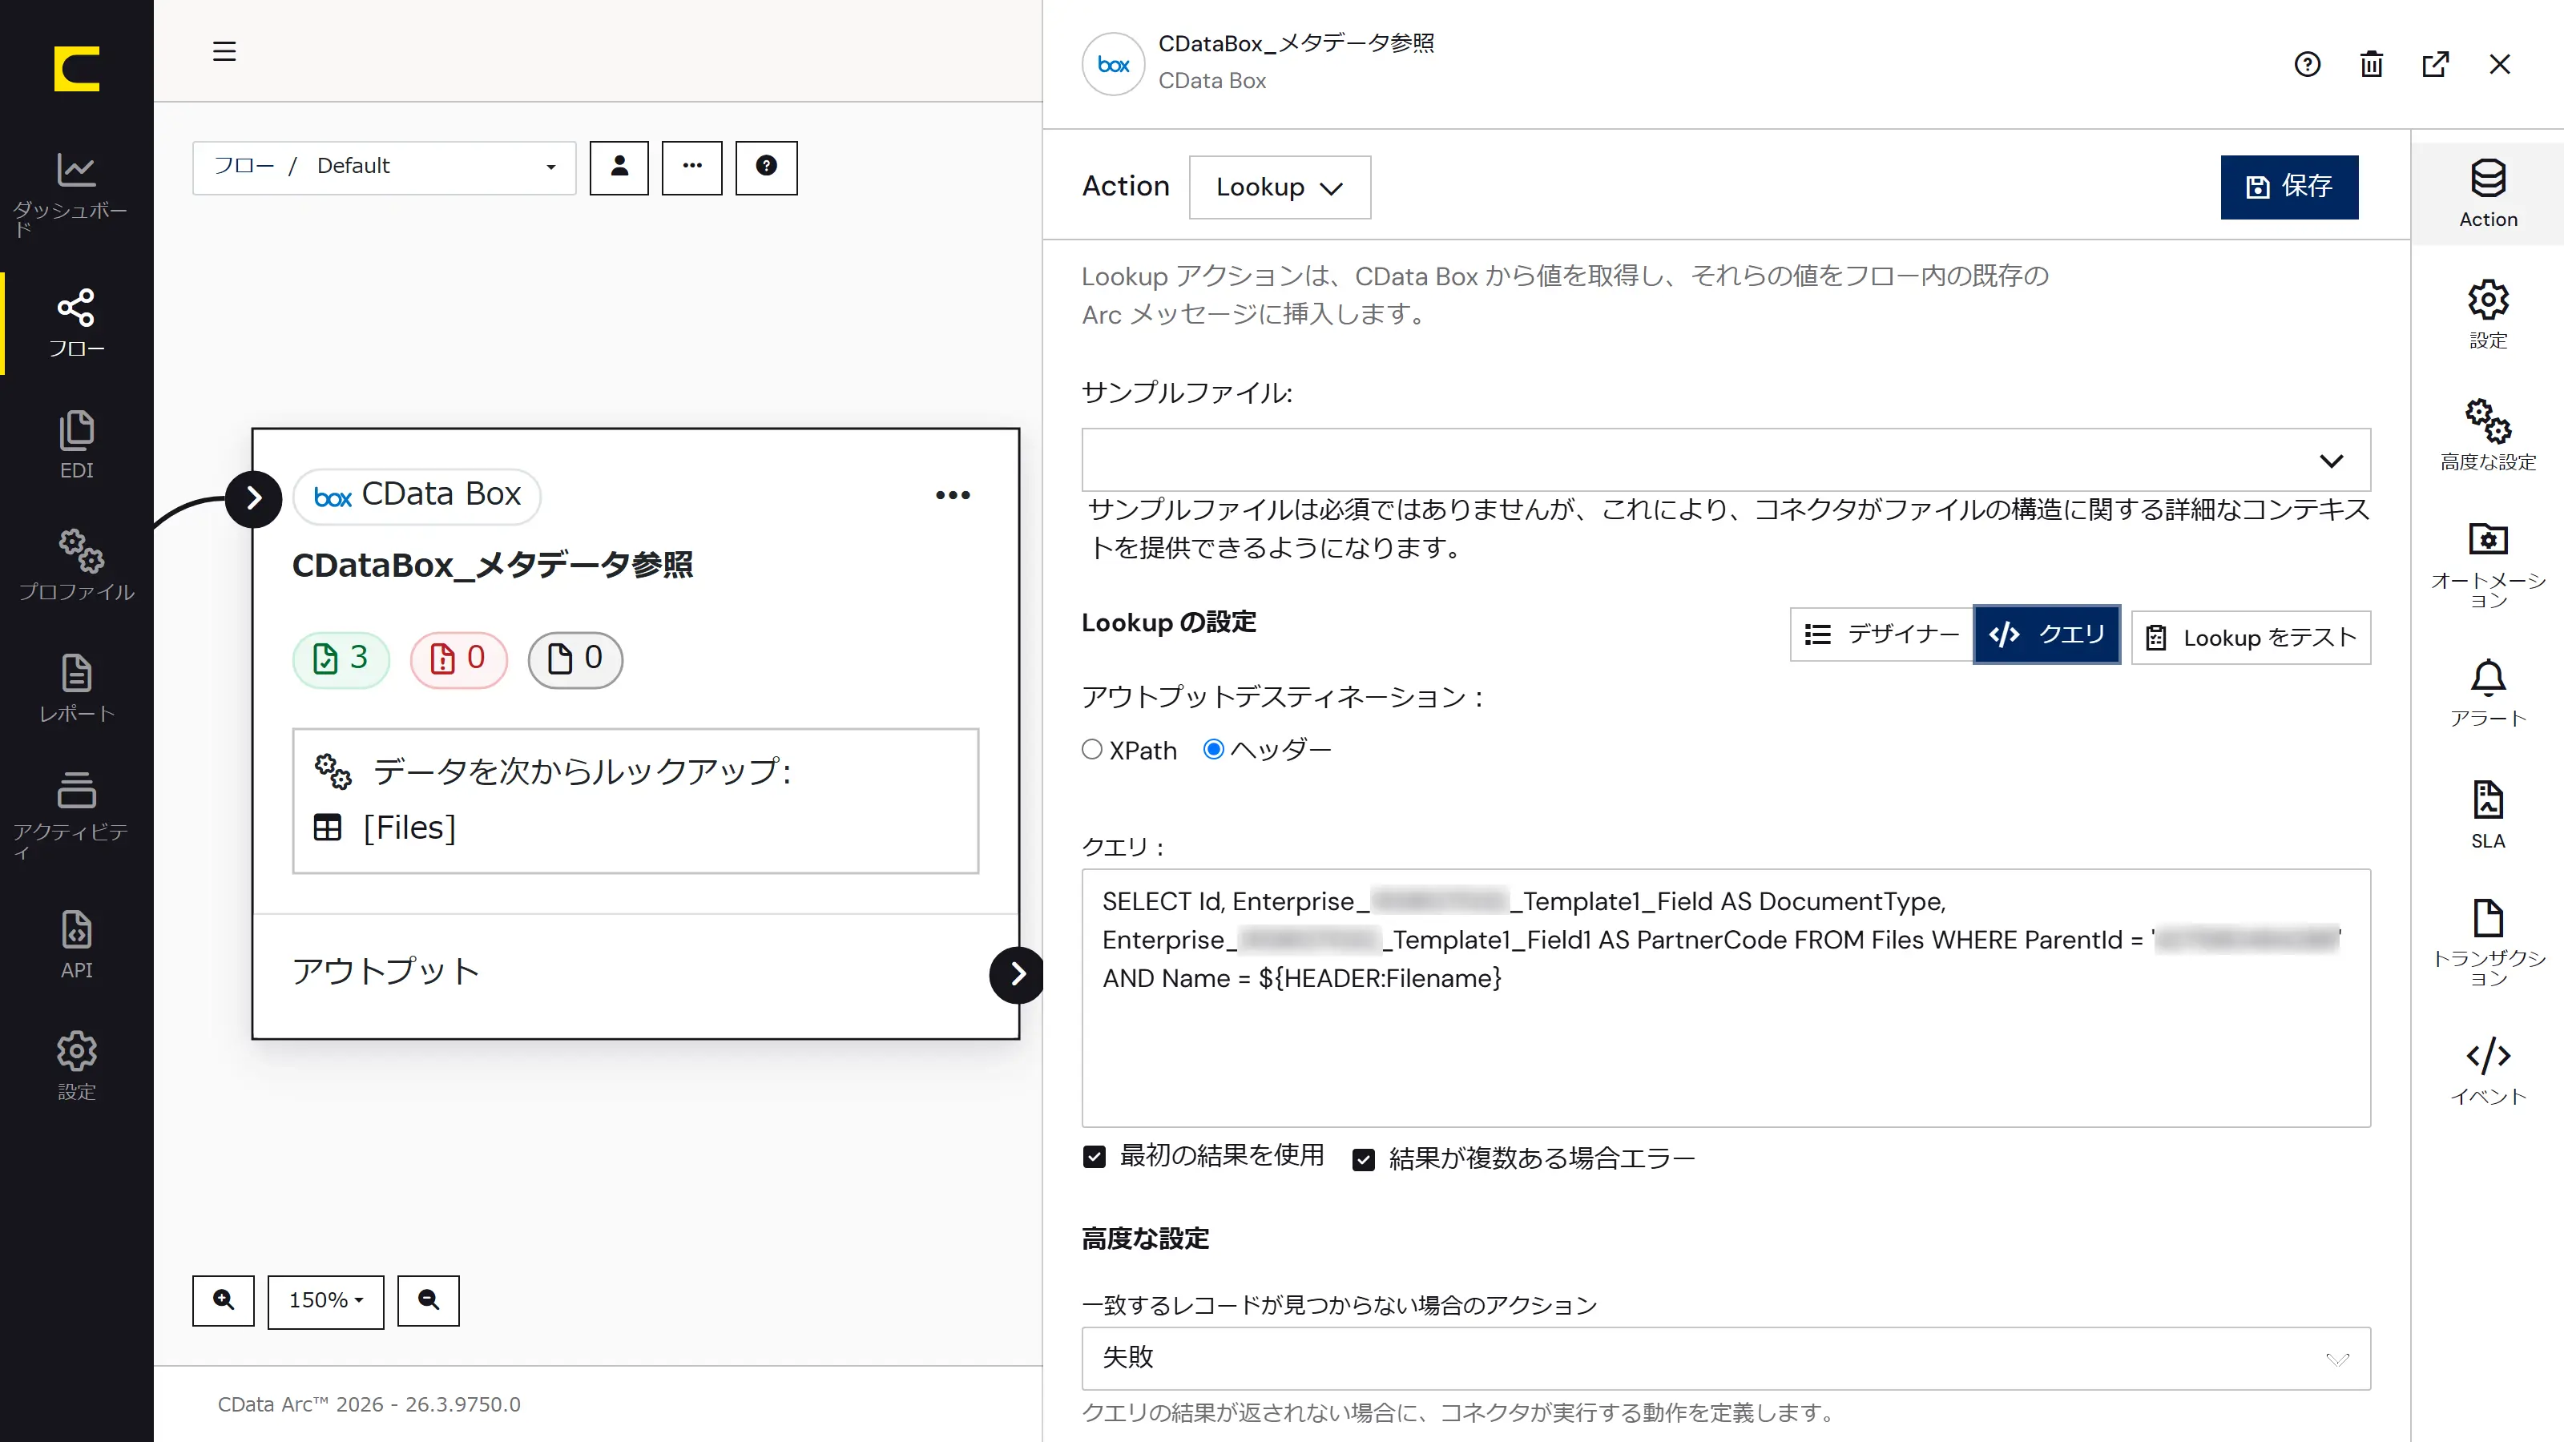Open the Action Lookup dropdown
This screenshot has width=2564, height=1442.
coord(1279,187)
